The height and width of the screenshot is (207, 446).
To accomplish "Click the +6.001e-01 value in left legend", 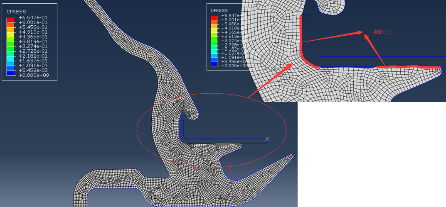I will click(x=33, y=22).
